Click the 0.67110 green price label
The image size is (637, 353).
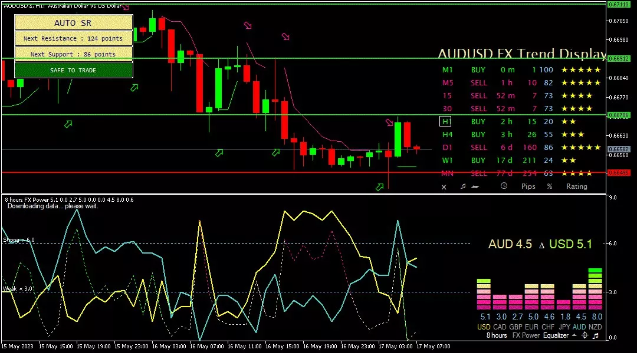pyautogui.click(x=618, y=5)
